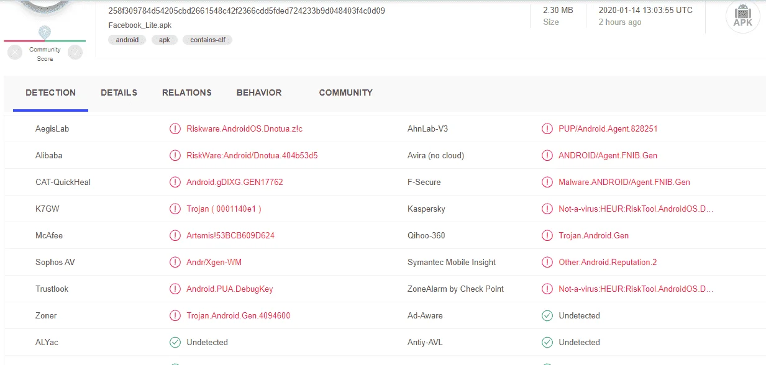Click the alert icon beside Artemis!53BCB609D624
766x365 pixels.
(175, 235)
